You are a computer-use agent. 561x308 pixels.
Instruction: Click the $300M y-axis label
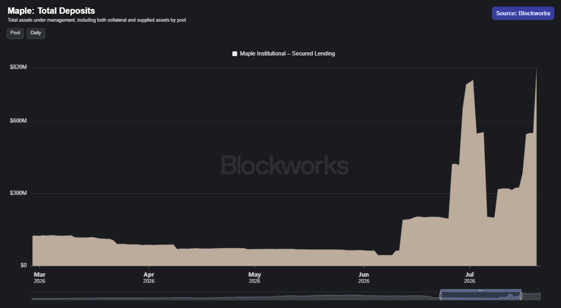pyautogui.click(x=18, y=193)
